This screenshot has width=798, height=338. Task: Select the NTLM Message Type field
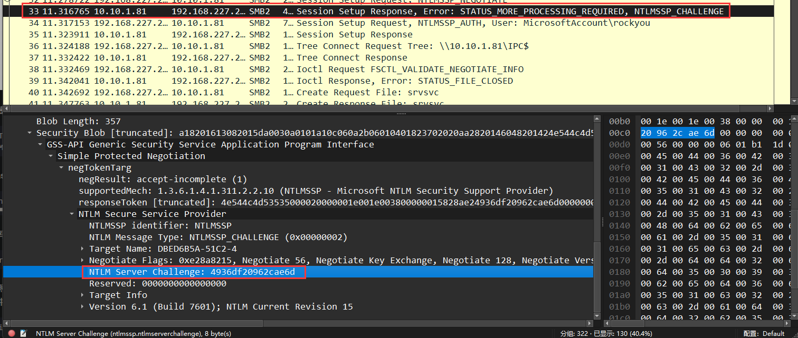click(217, 237)
